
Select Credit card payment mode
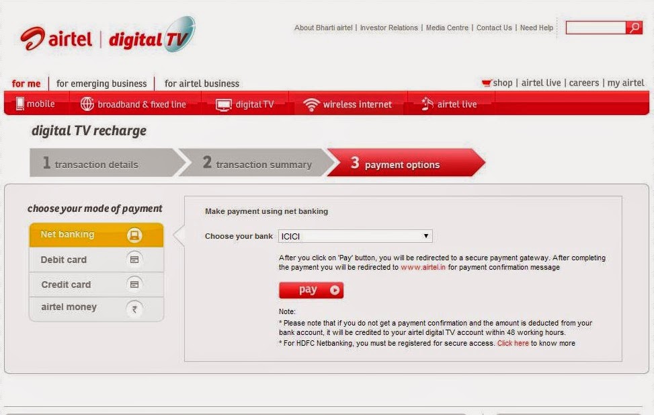[96, 285]
